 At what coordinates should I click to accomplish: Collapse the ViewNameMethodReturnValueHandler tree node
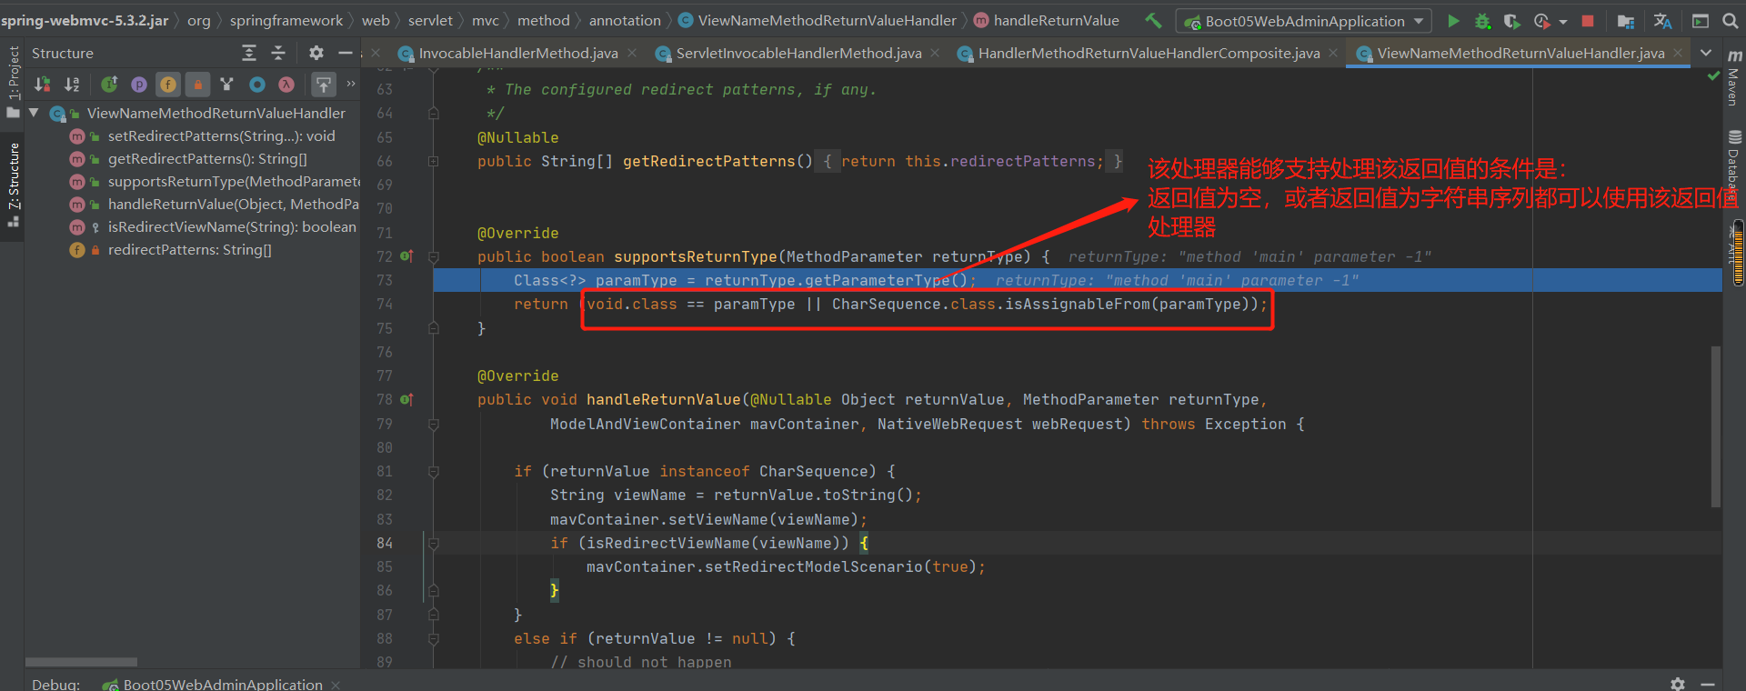tap(34, 113)
